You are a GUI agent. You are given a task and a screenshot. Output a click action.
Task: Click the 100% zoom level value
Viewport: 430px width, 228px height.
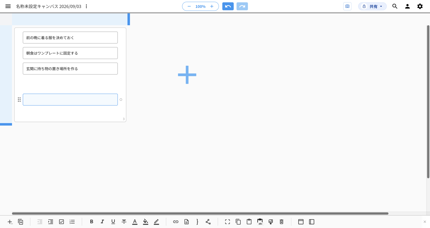tap(200, 6)
